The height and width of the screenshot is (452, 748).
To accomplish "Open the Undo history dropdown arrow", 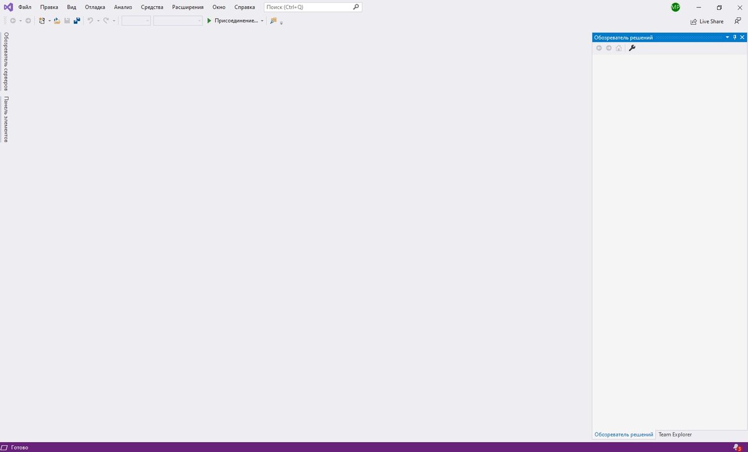I will 97,21.
